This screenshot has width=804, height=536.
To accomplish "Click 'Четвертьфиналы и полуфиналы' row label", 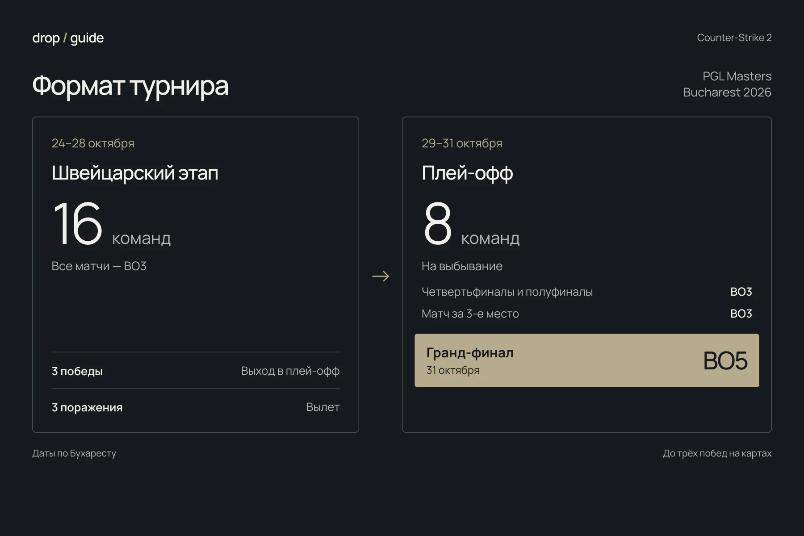I will click(x=507, y=292).
